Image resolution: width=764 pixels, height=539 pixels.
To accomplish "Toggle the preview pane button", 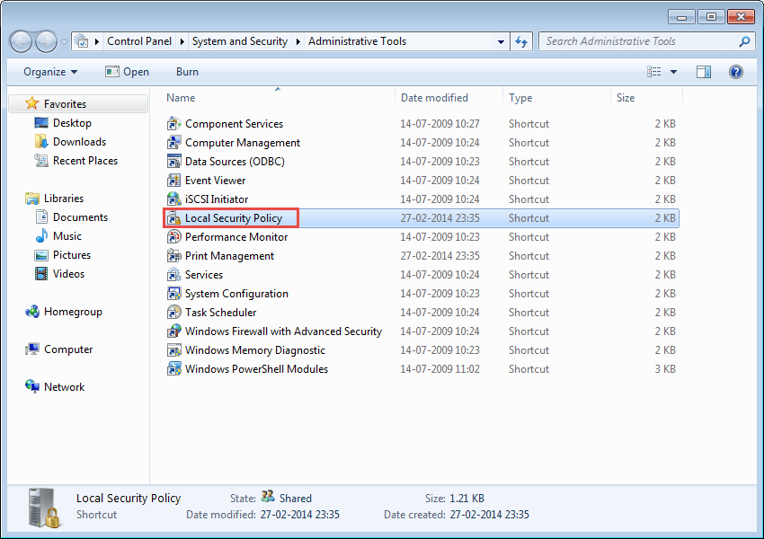I will (704, 71).
